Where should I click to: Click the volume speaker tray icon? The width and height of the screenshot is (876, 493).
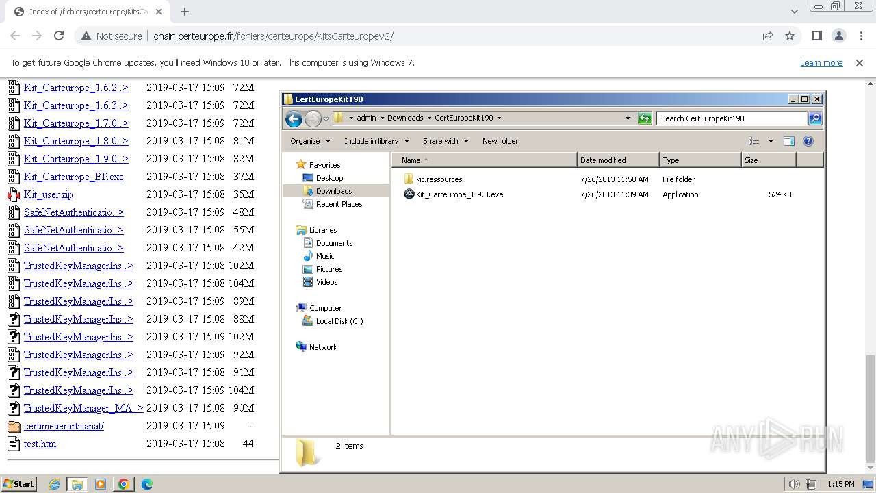[794, 484]
